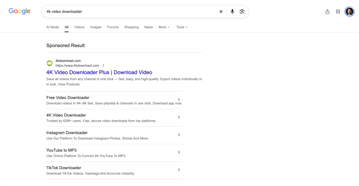The image size is (359, 186).
Task: Open the Instagram Downloader sitelink
Action: pyautogui.click(x=67, y=133)
